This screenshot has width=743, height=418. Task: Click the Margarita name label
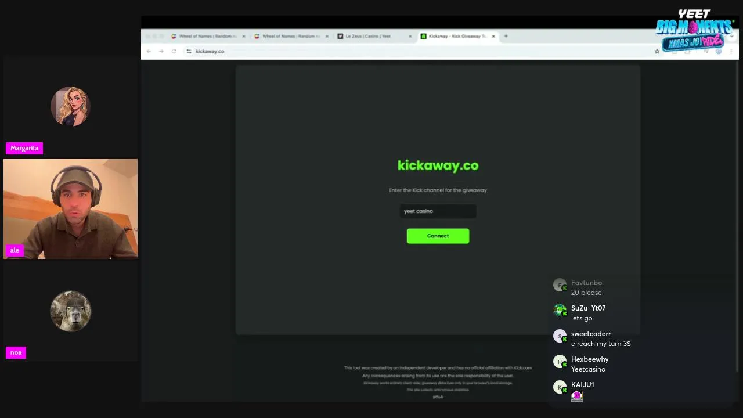[x=24, y=148]
